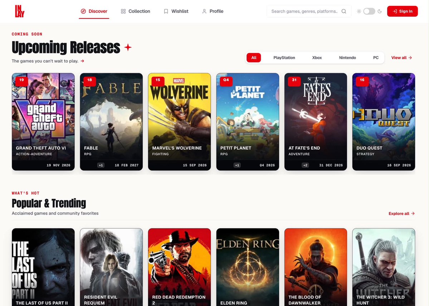Click the 19 date badge on GTA VI

pyautogui.click(x=21, y=81)
